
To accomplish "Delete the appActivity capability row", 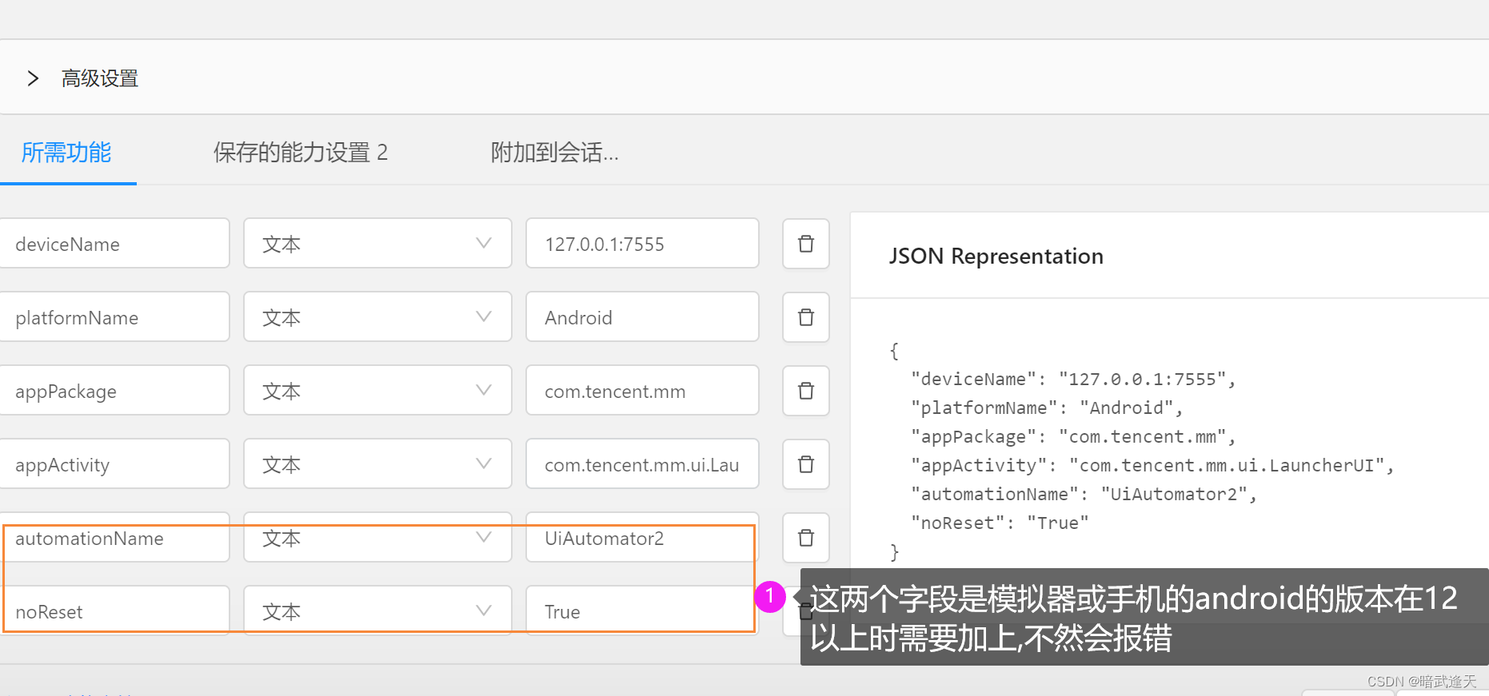I will click(805, 464).
